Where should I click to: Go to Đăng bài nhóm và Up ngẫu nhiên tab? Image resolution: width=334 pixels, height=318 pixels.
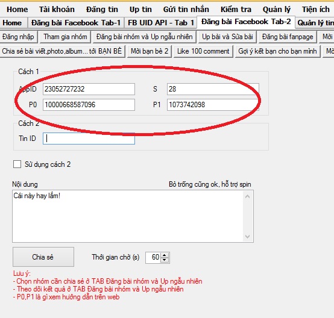(144, 37)
